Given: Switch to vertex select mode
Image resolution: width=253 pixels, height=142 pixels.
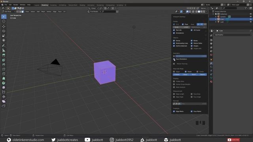Looking at the screenshot, I should 17,11.
